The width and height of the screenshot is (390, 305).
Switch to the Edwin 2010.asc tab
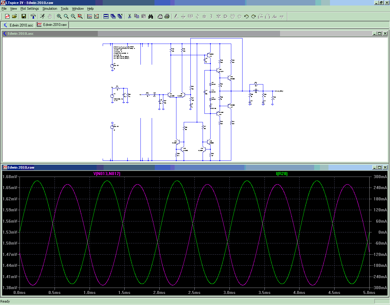tap(18, 25)
